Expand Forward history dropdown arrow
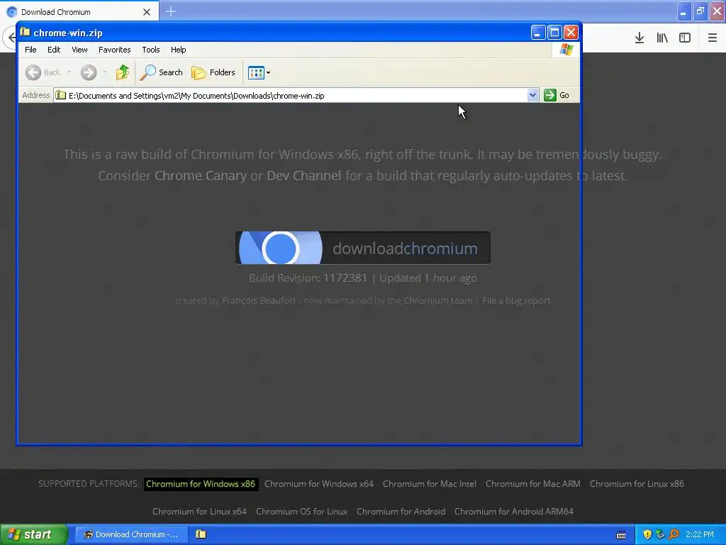This screenshot has height=545, width=726. point(105,72)
